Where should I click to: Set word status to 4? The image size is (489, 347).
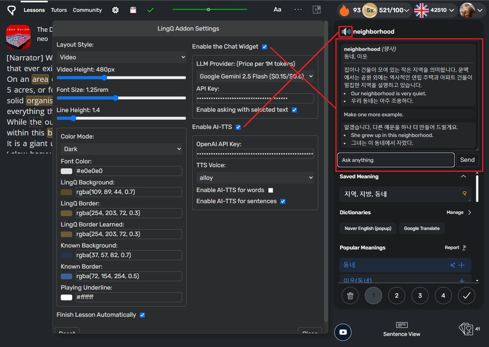pyautogui.click(x=443, y=295)
